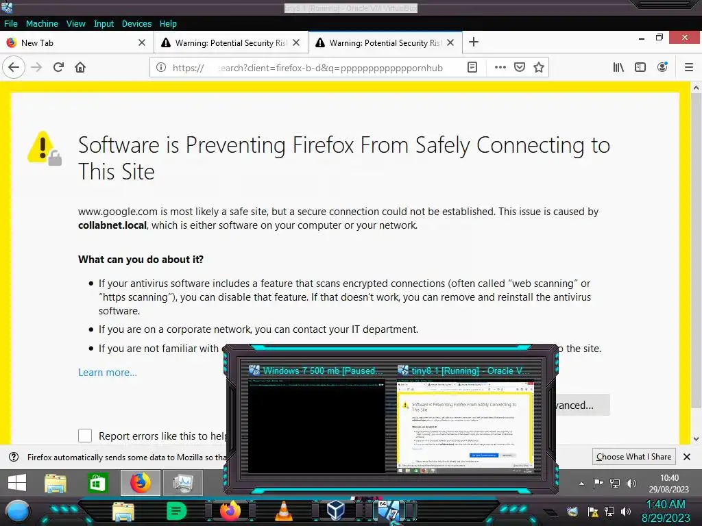Open host File Explorer taskbar icon
This screenshot has width=702, height=526.
(x=123, y=511)
